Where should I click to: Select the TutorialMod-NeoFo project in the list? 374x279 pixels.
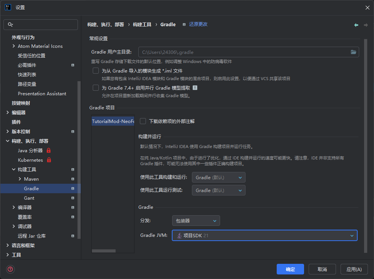(113, 121)
